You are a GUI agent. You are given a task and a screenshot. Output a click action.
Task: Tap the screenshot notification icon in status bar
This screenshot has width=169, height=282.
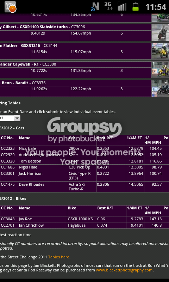(x=10, y=7)
